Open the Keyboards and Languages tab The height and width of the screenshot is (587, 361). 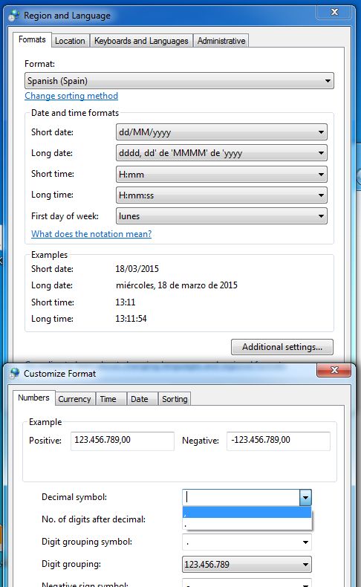tap(141, 41)
